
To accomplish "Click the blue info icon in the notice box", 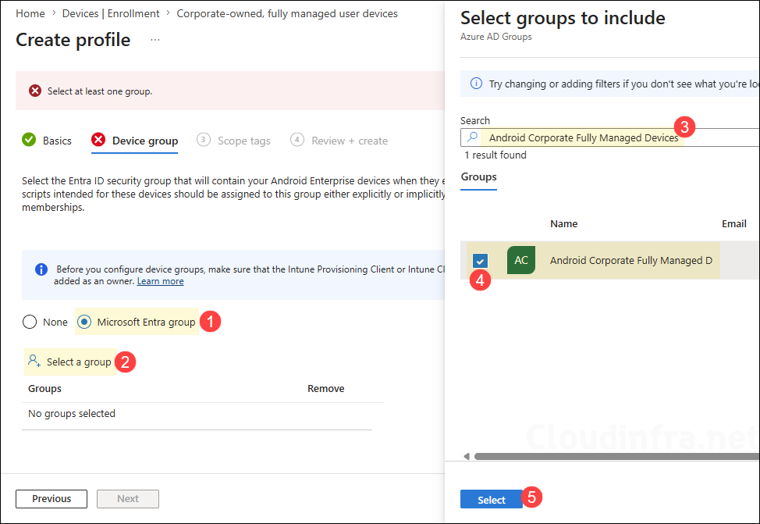I will point(41,269).
